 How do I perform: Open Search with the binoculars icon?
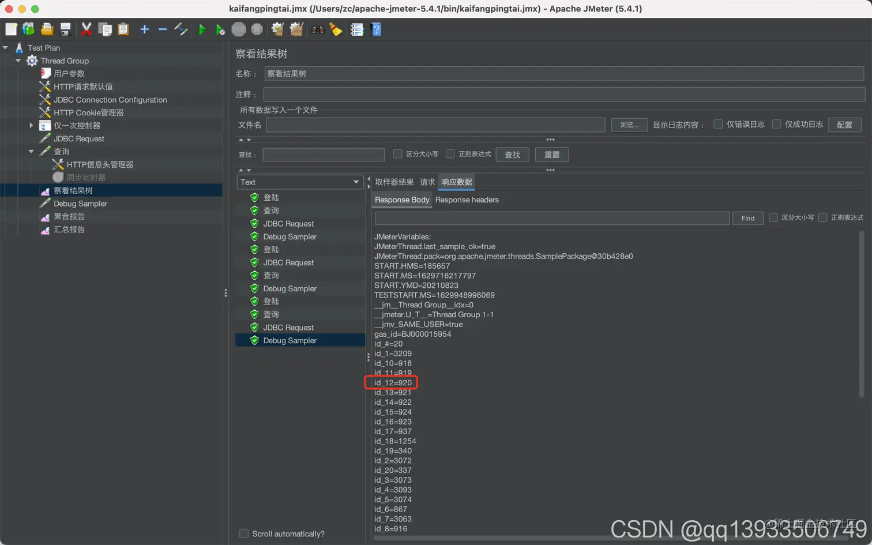[318, 29]
